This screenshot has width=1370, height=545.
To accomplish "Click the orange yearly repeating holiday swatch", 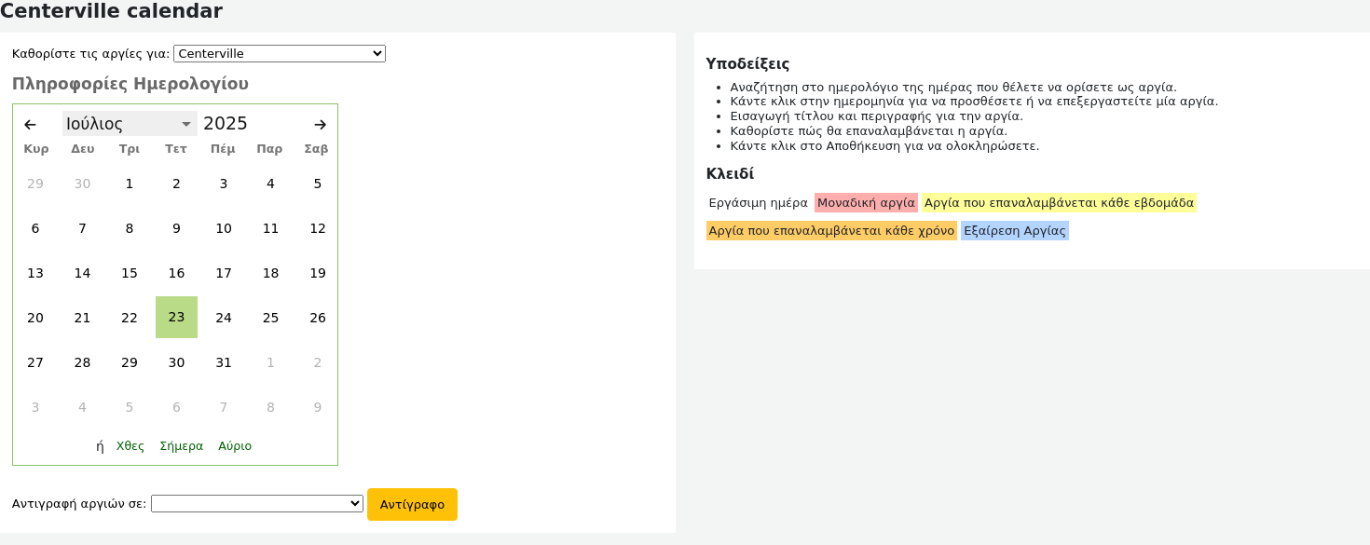I will click(831, 231).
